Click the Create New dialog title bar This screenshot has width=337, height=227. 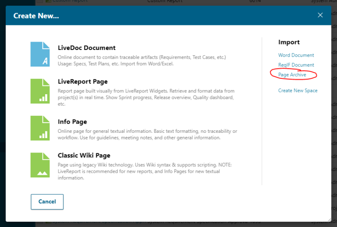pos(167,16)
